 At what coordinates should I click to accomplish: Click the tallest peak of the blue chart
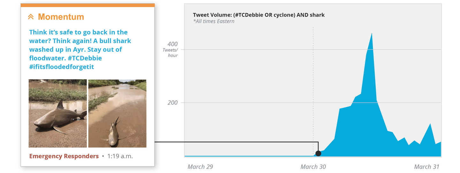point(372,33)
